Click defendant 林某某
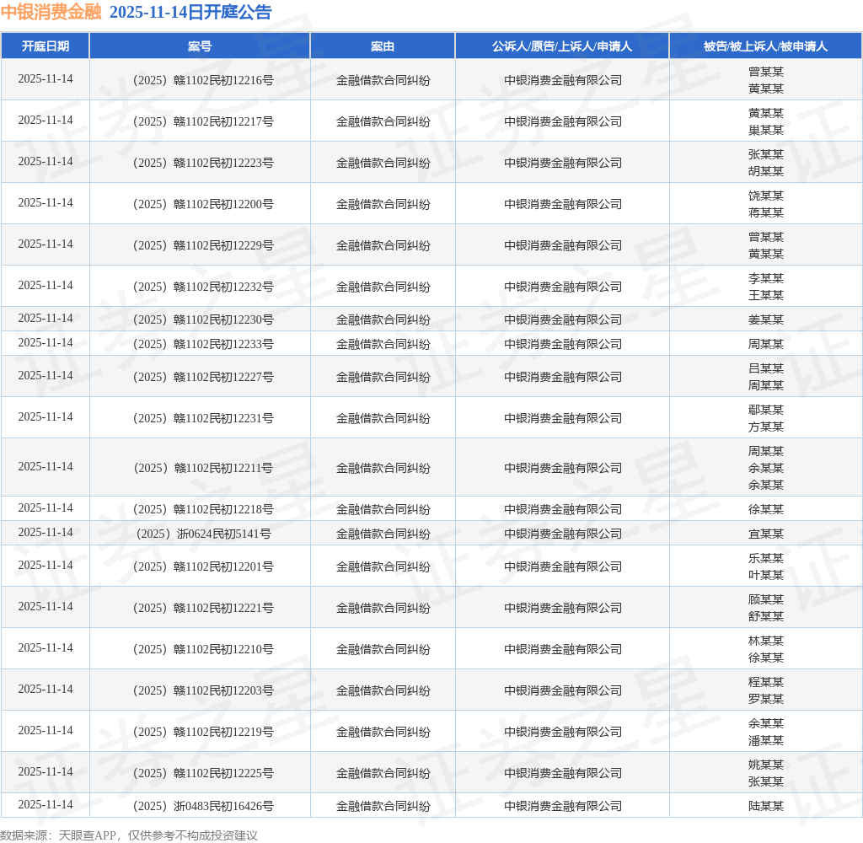Viewport: 863px width, 843px height. pos(765,641)
